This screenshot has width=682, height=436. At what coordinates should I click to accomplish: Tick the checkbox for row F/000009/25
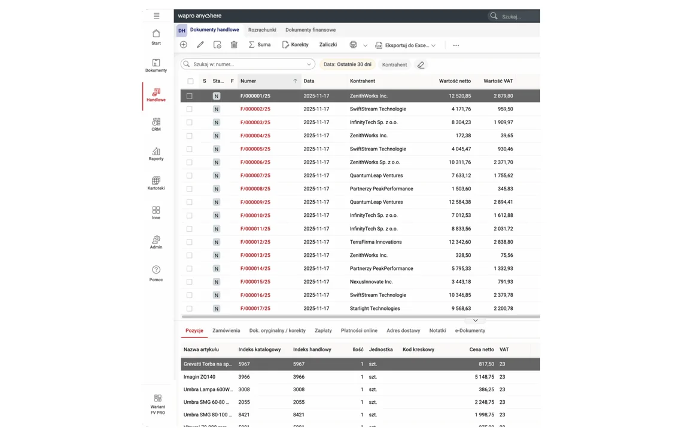pos(189,202)
